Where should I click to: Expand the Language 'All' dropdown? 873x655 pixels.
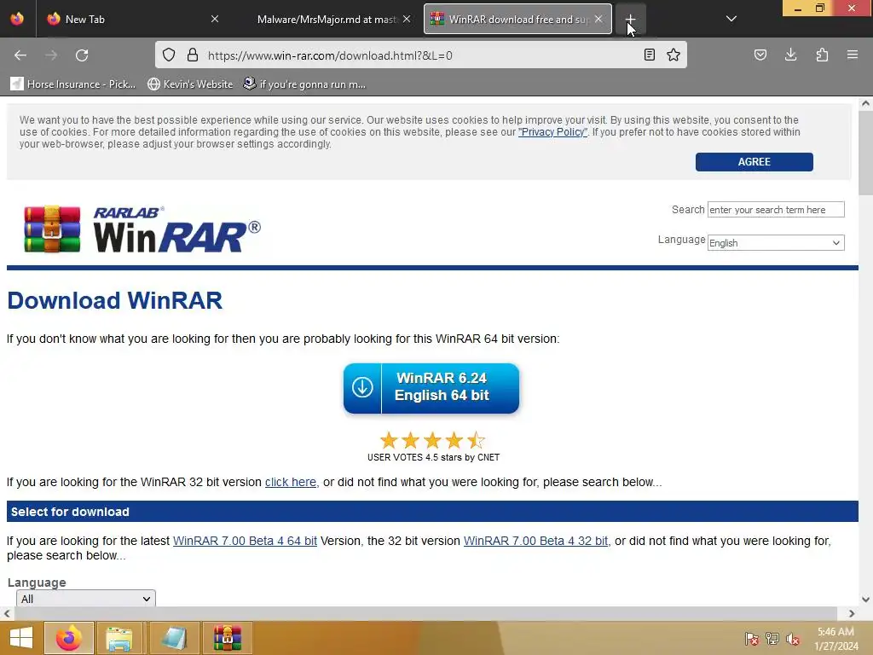point(86,599)
